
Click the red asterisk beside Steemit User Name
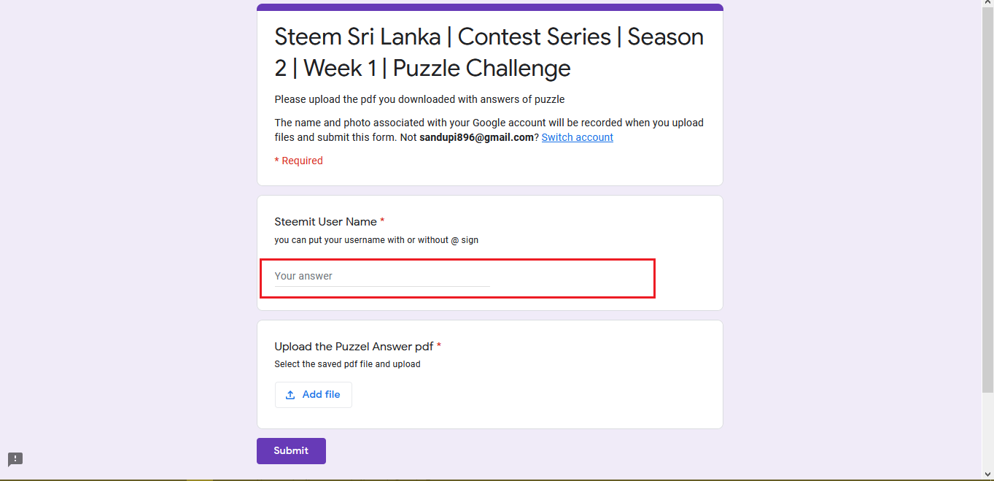tap(382, 221)
